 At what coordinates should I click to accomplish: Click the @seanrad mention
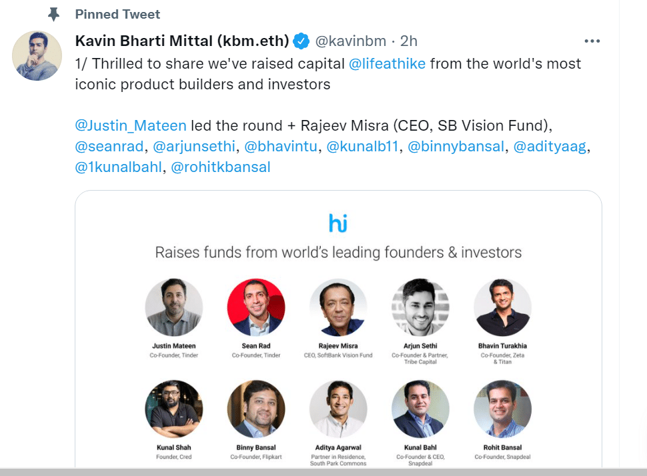pyautogui.click(x=109, y=146)
